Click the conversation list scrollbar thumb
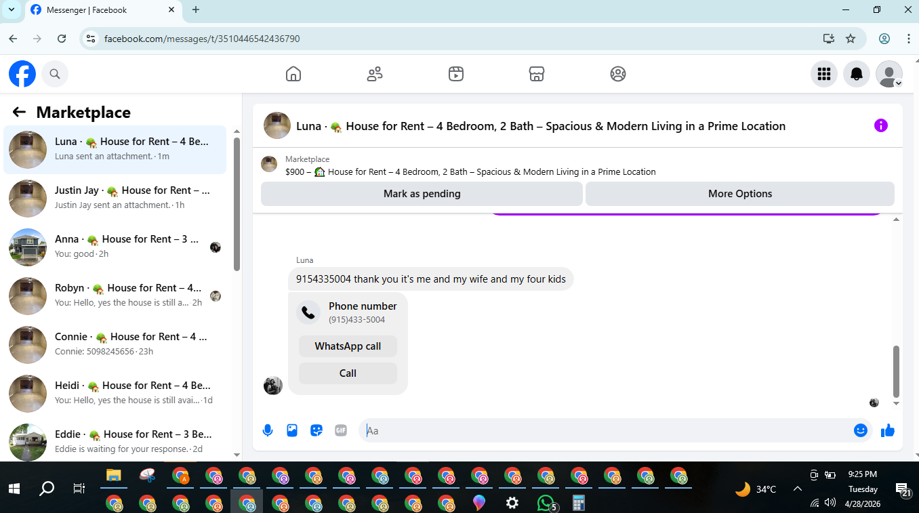The height and width of the screenshot is (513, 919). point(237,204)
